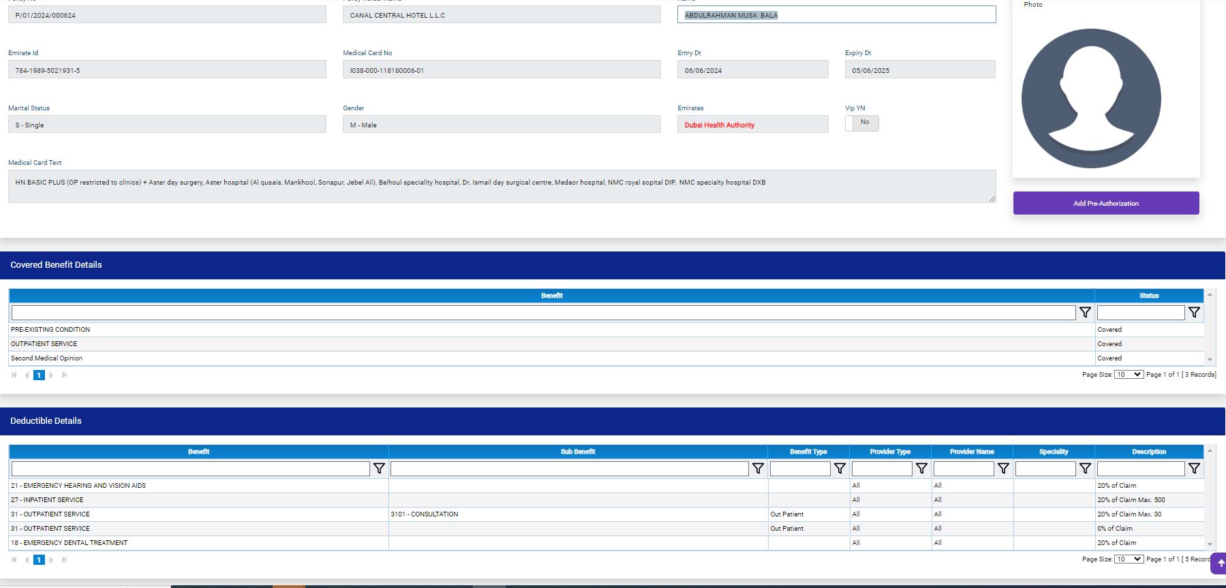The width and height of the screenshot is (1226, 588).
Task: Click the scroll-to-top purple arrow button
Action: point(1220,563)
